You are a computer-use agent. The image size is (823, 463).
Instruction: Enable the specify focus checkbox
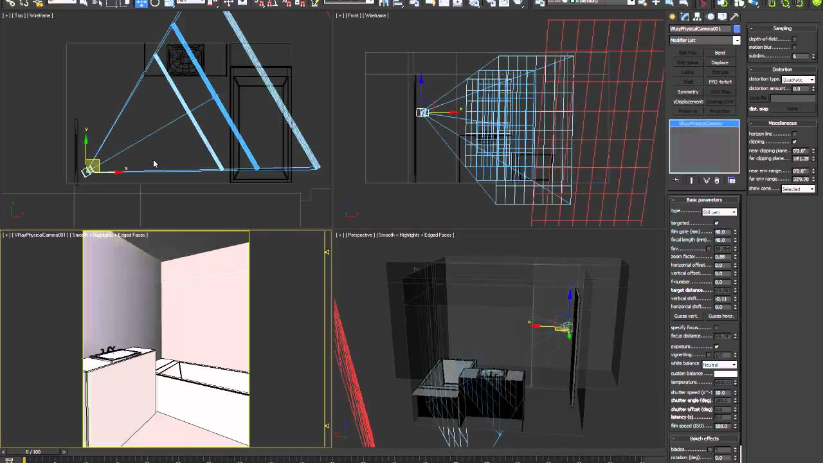pyautogui.click(x=717, y=328)
